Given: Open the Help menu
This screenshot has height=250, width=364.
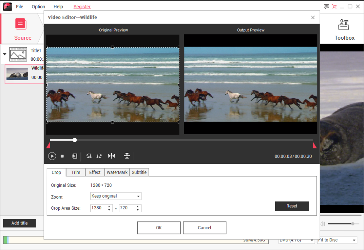Looking at the screenshot, I should pos(58,7).
